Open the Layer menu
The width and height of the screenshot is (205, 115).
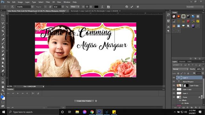[27, 2]
